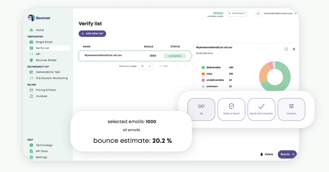Open IP & Domain Monitoring page
This screenshot has width=329, height=172.
(x=52, y=78)
